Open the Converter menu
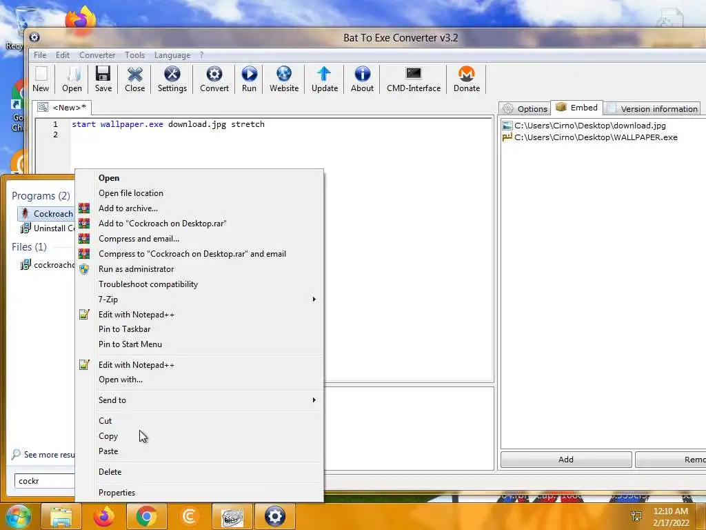Viewport: 706px width, 530px height. [97, 55]
